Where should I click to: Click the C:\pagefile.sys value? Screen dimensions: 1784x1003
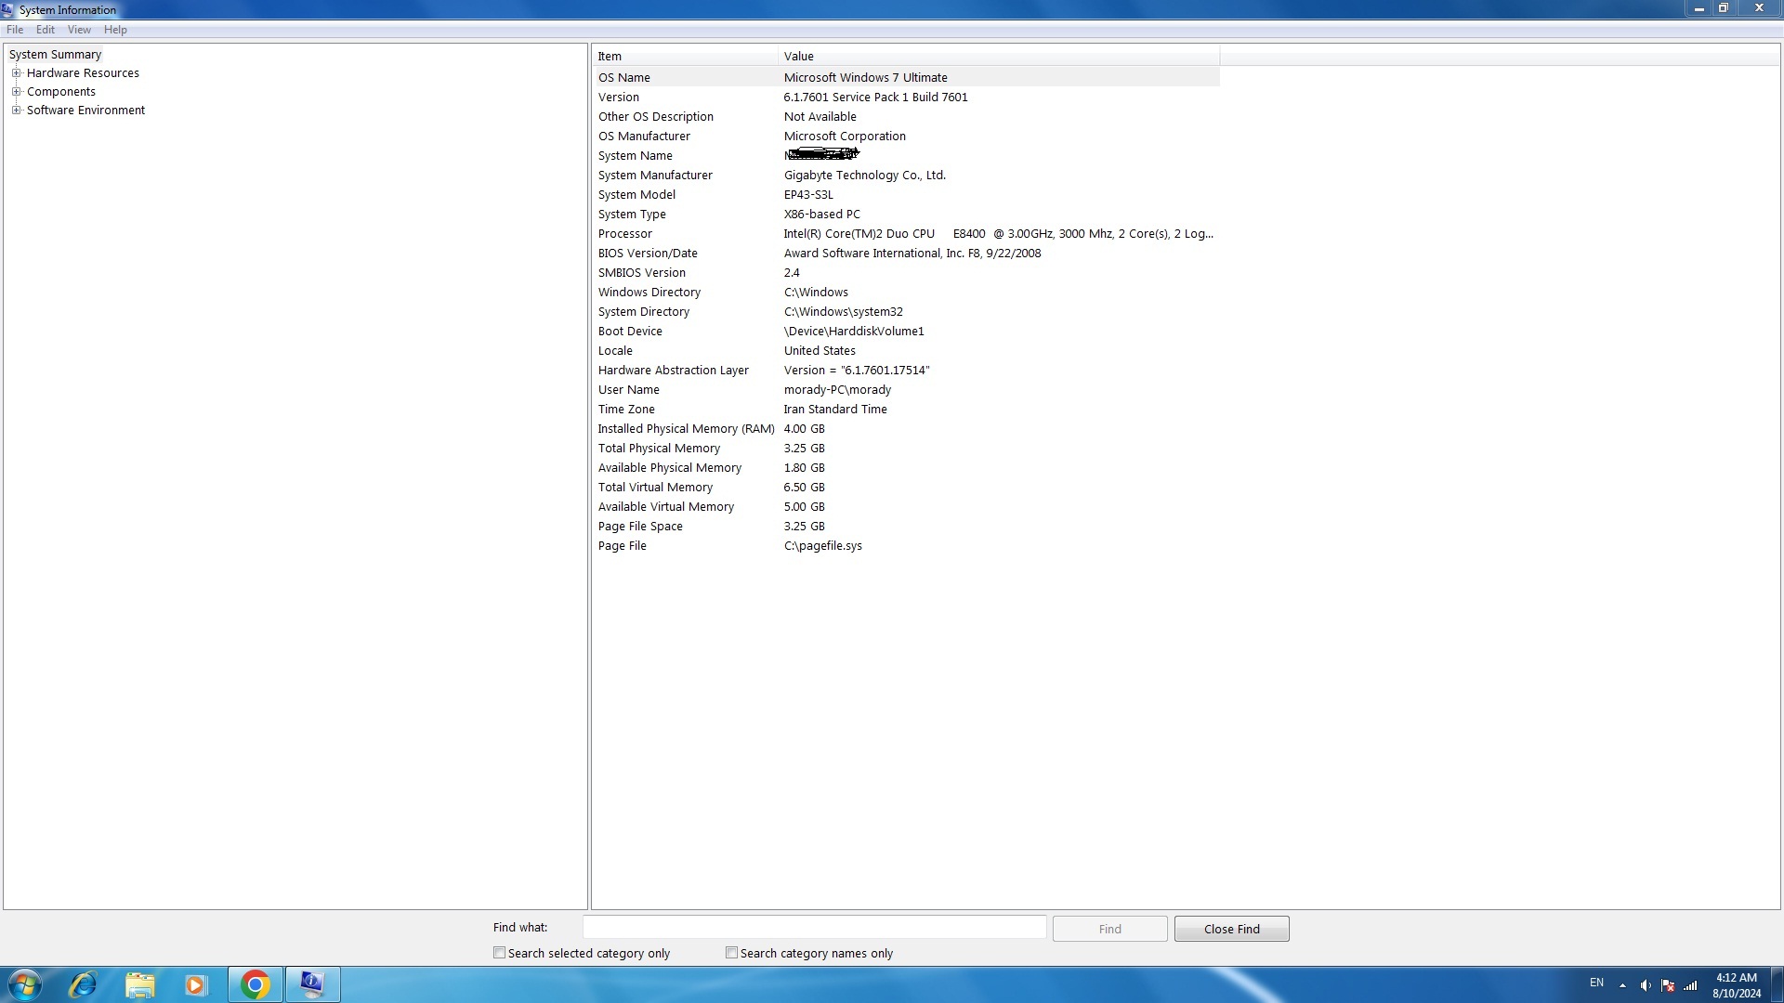(822, 546)
